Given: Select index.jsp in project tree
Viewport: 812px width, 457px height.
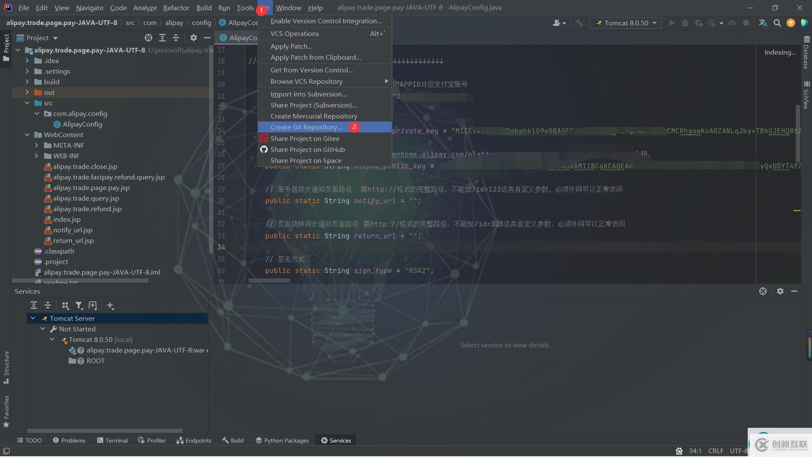Looking at the screenshot, I should click(x=67, y=219).
